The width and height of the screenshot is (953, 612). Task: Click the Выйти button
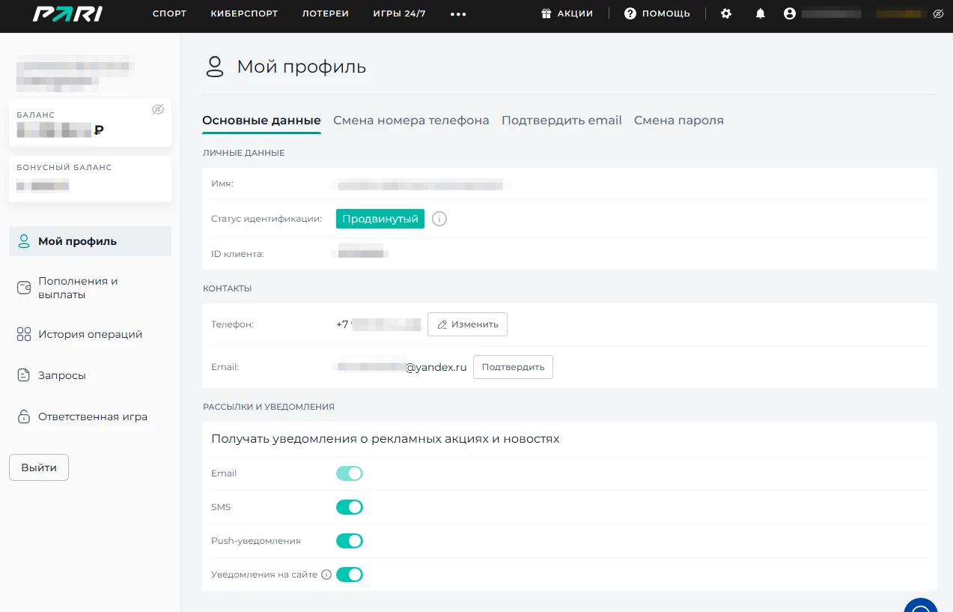click(x=39, y=467)
